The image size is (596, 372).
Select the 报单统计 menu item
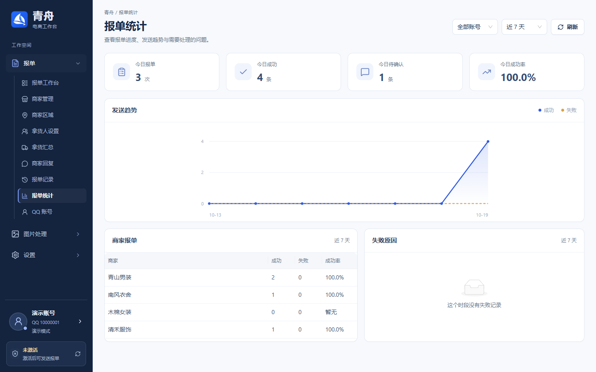52,196
